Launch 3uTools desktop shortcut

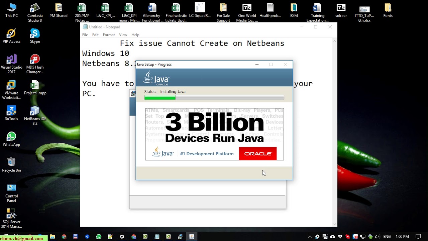11,113
